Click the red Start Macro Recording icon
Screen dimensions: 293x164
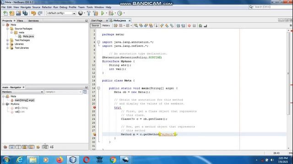[x=189, y=26]
